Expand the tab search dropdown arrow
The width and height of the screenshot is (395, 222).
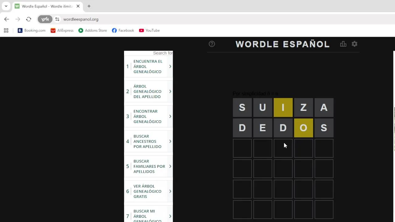coord(6,6)
